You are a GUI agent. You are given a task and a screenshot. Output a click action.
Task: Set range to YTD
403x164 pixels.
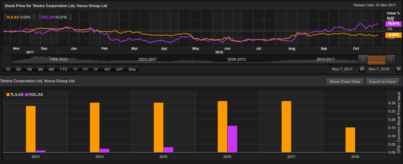tap(63, 69)
